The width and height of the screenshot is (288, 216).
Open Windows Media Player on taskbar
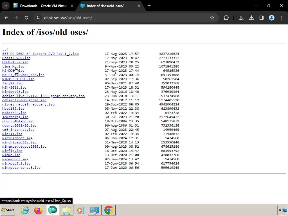[x=80, y=210]
